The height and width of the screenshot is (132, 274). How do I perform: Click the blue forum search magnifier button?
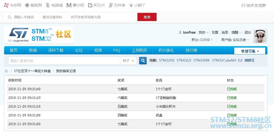(x=143, y=61)
